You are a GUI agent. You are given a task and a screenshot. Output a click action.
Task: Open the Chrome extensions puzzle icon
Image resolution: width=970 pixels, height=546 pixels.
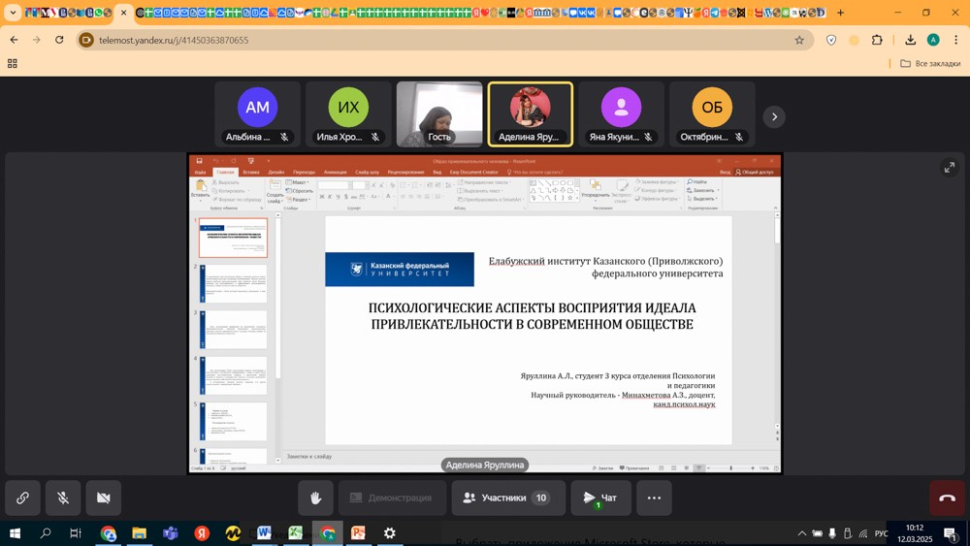pyautogui.click(x=878, y=41)
